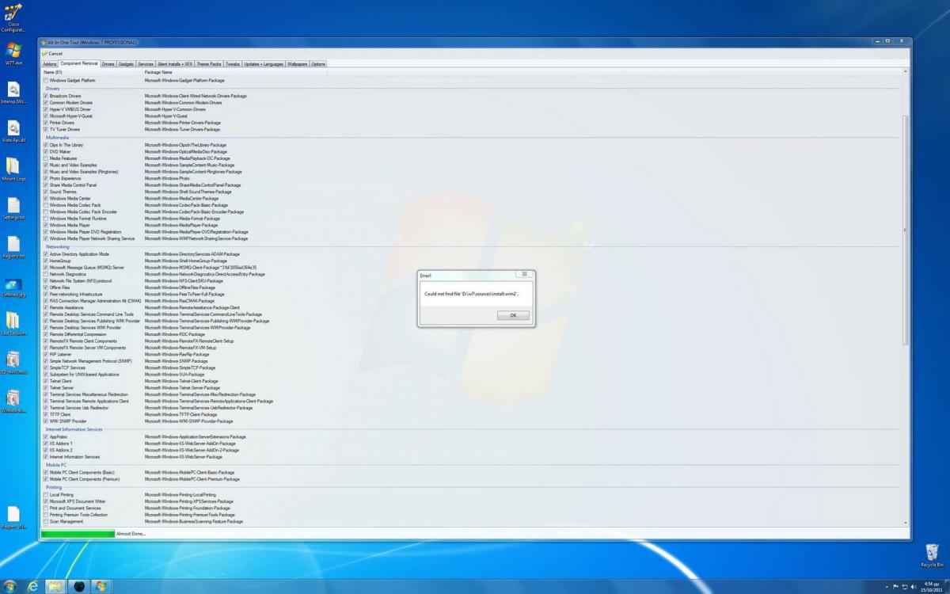Switch to the Addons tab
The width and height of the screenshot is (950, 594).
click(x=50, y=63)
